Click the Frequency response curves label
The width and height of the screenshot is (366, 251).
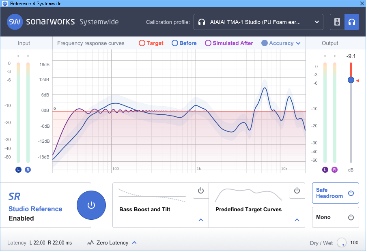pyautogui.click(x=91, y=43)
